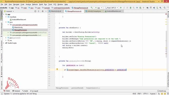Open the Profile app gauge icon
This screenshot has height=95, width=169.
point(137,8)
